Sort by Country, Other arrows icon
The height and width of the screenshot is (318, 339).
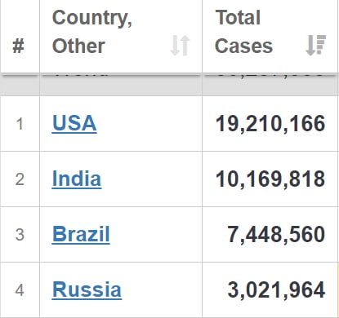point(180,46)
